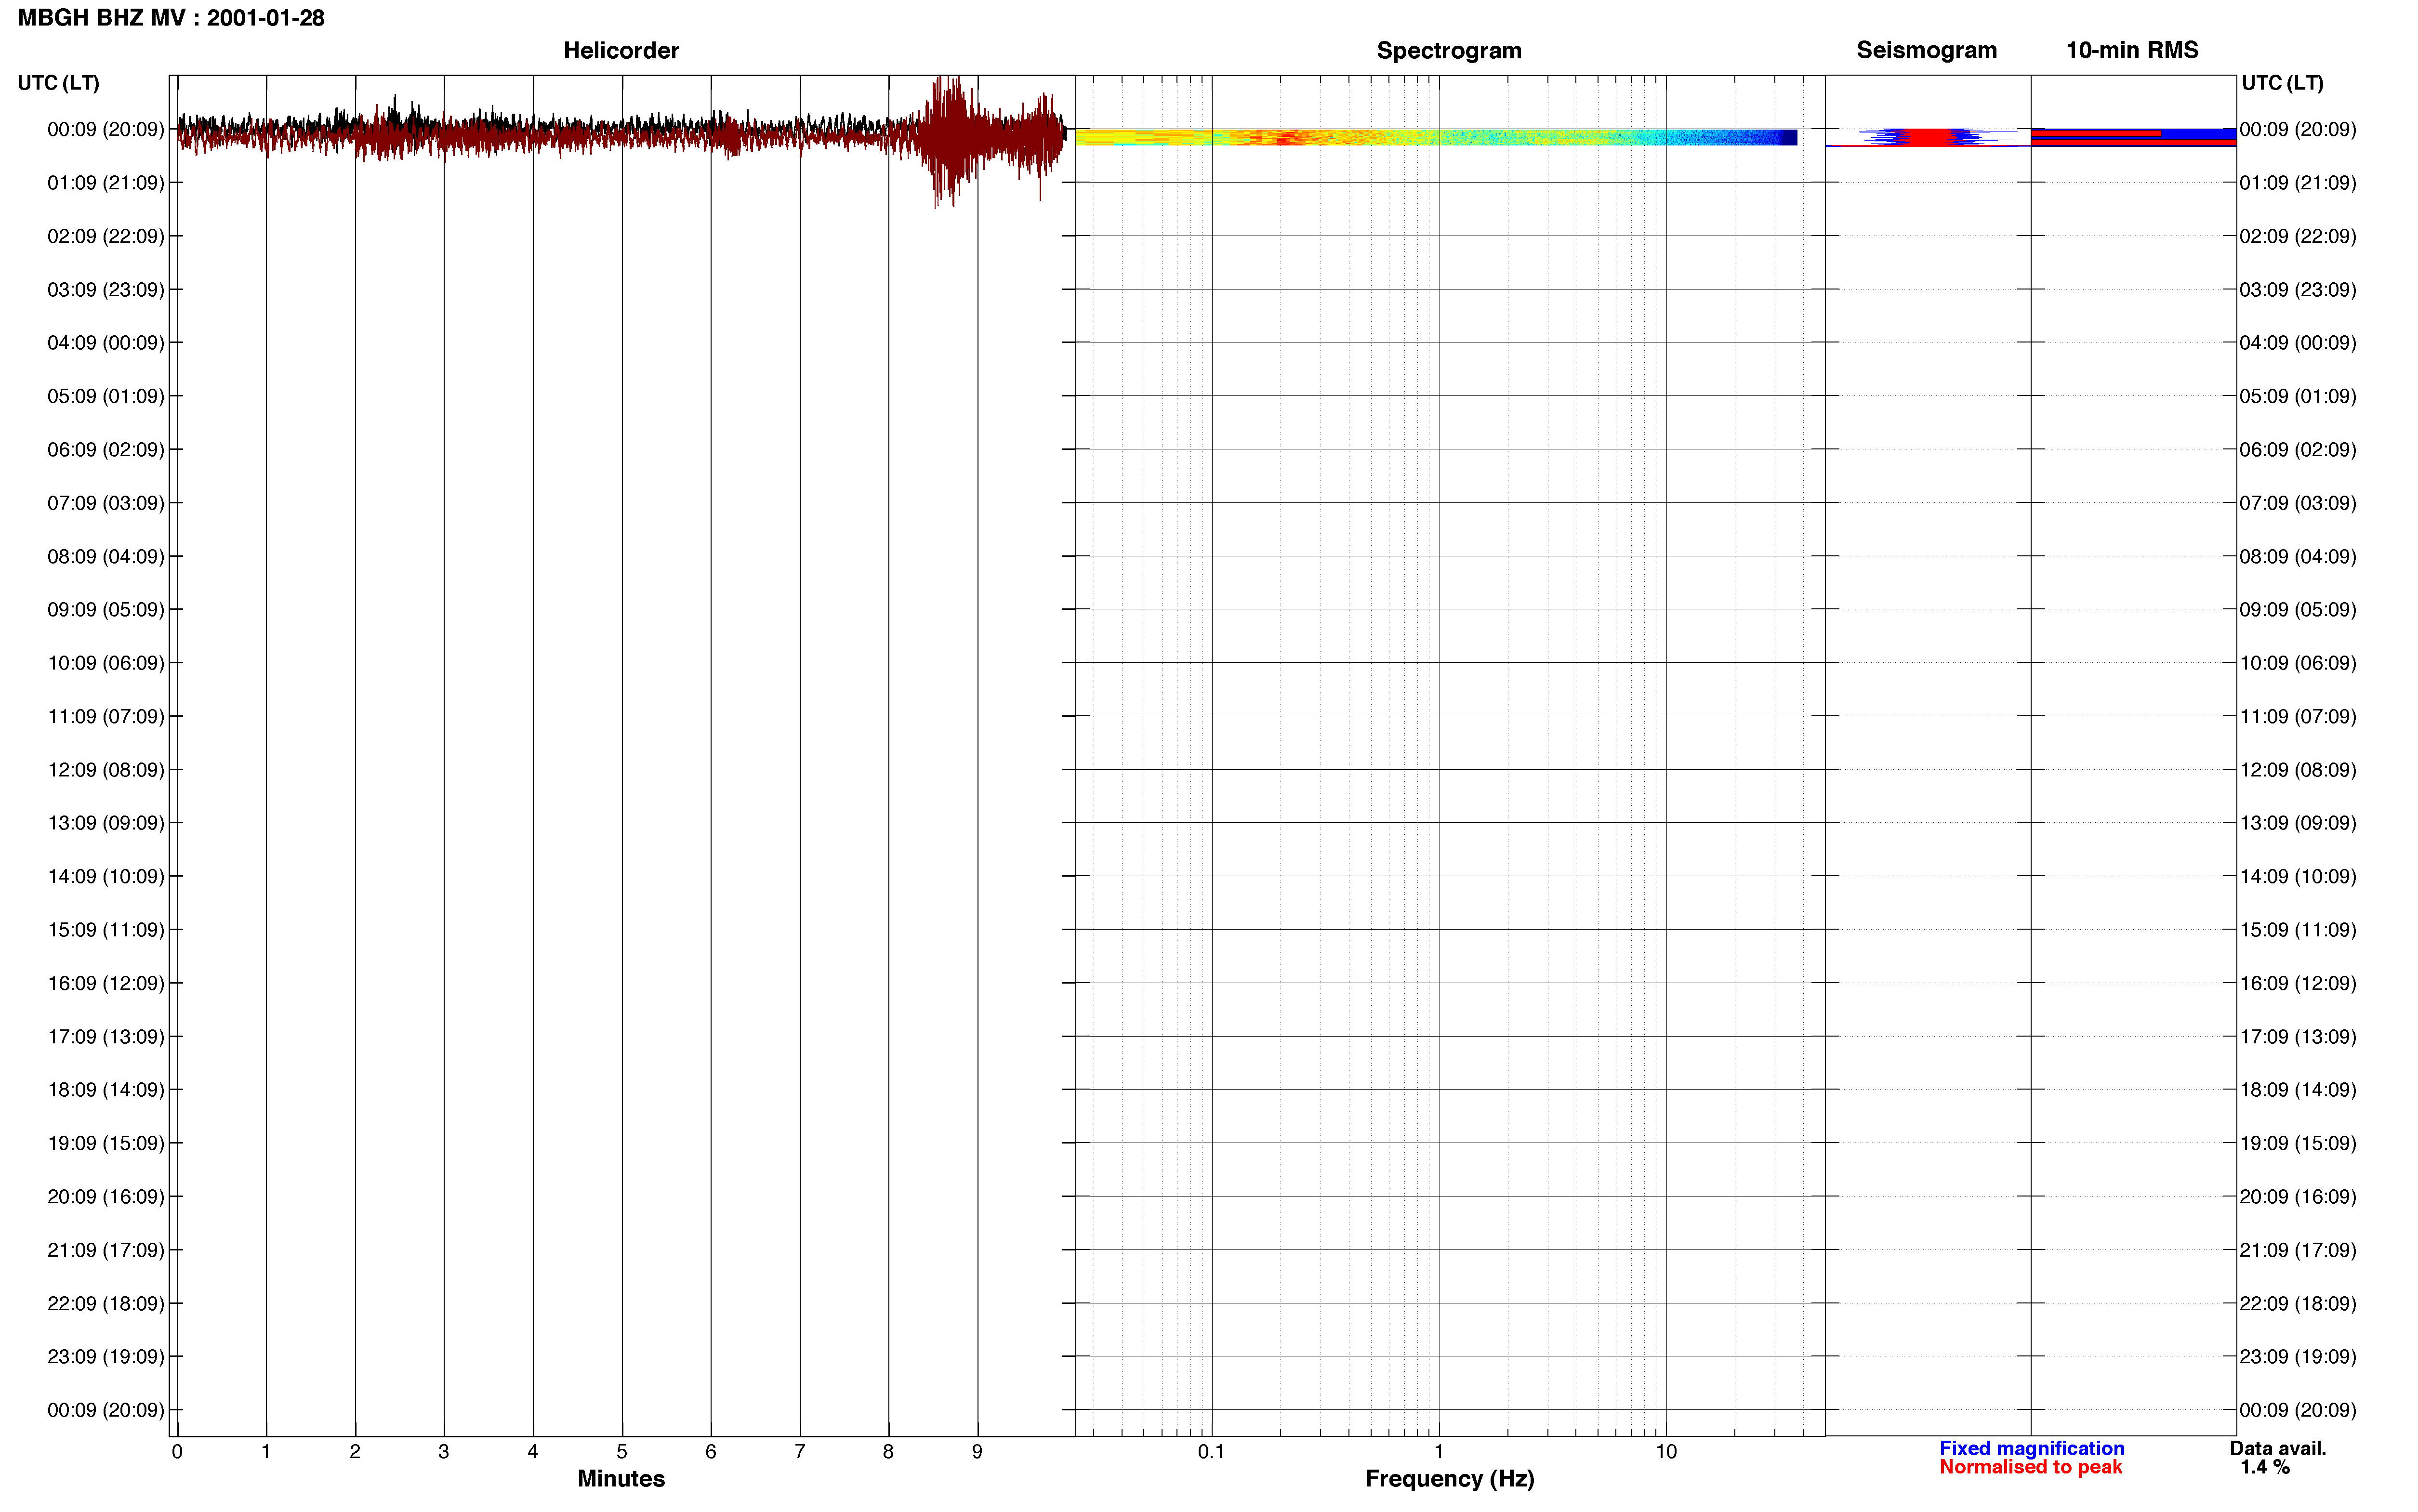Click left time label "05:09 (01:09)"
The height and width of the screenshot is (1512, 2418).
tap(105, 396)
